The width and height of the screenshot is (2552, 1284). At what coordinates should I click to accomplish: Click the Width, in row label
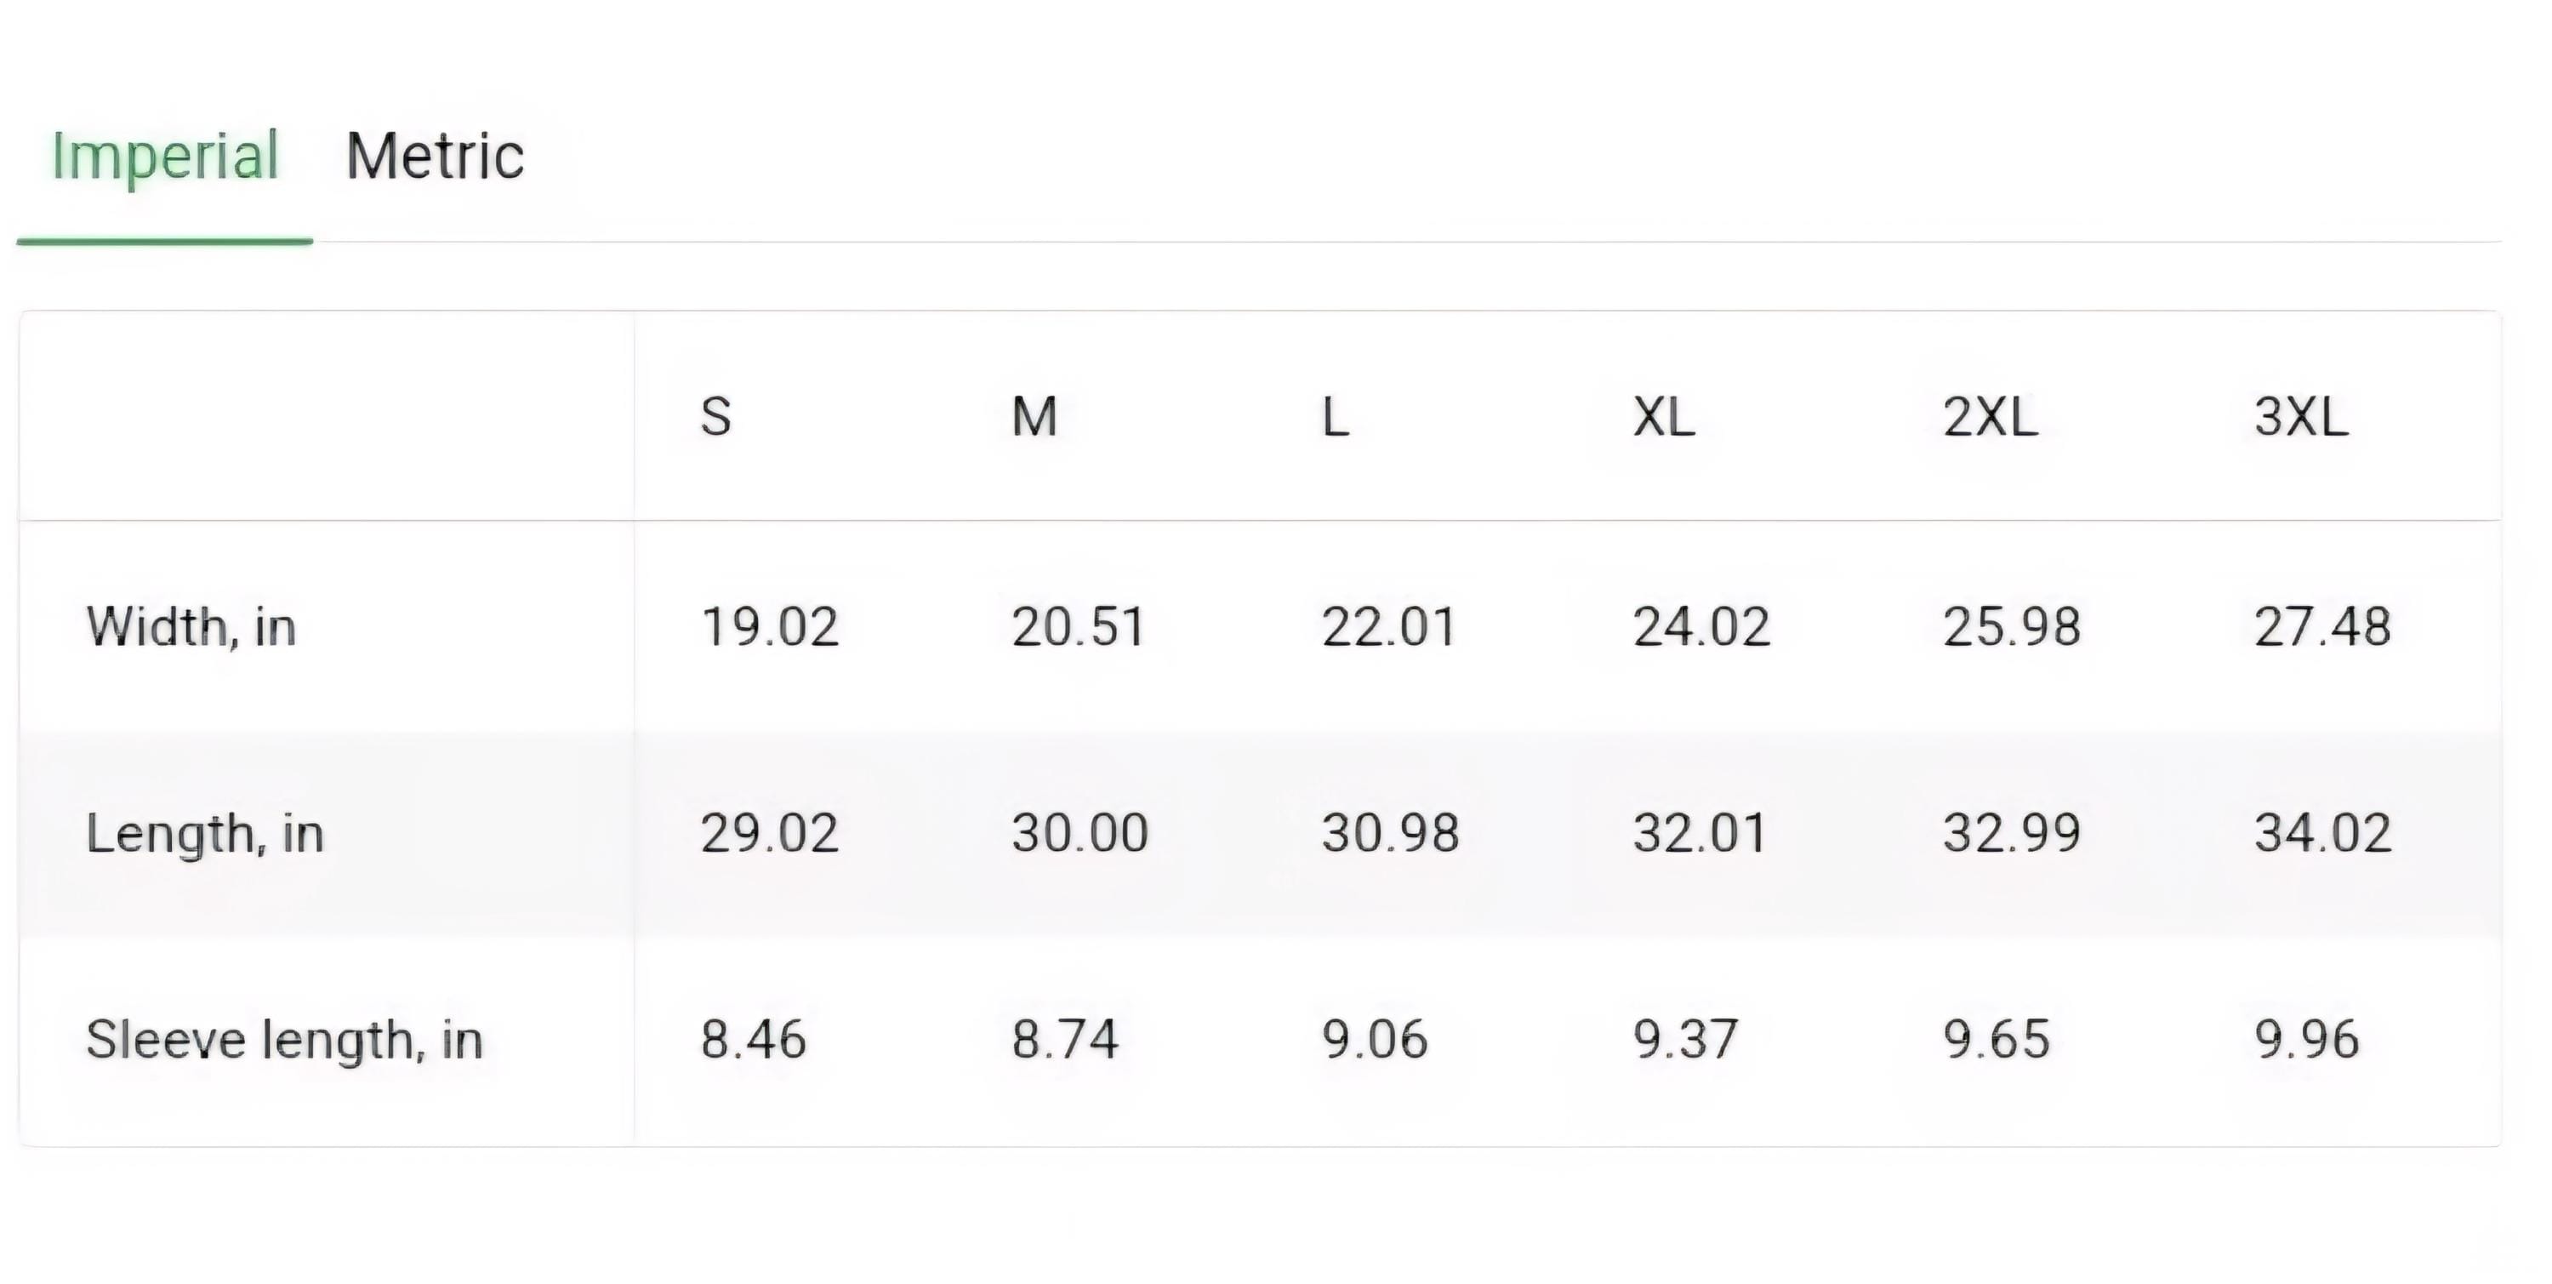click(x=191, y=626)
